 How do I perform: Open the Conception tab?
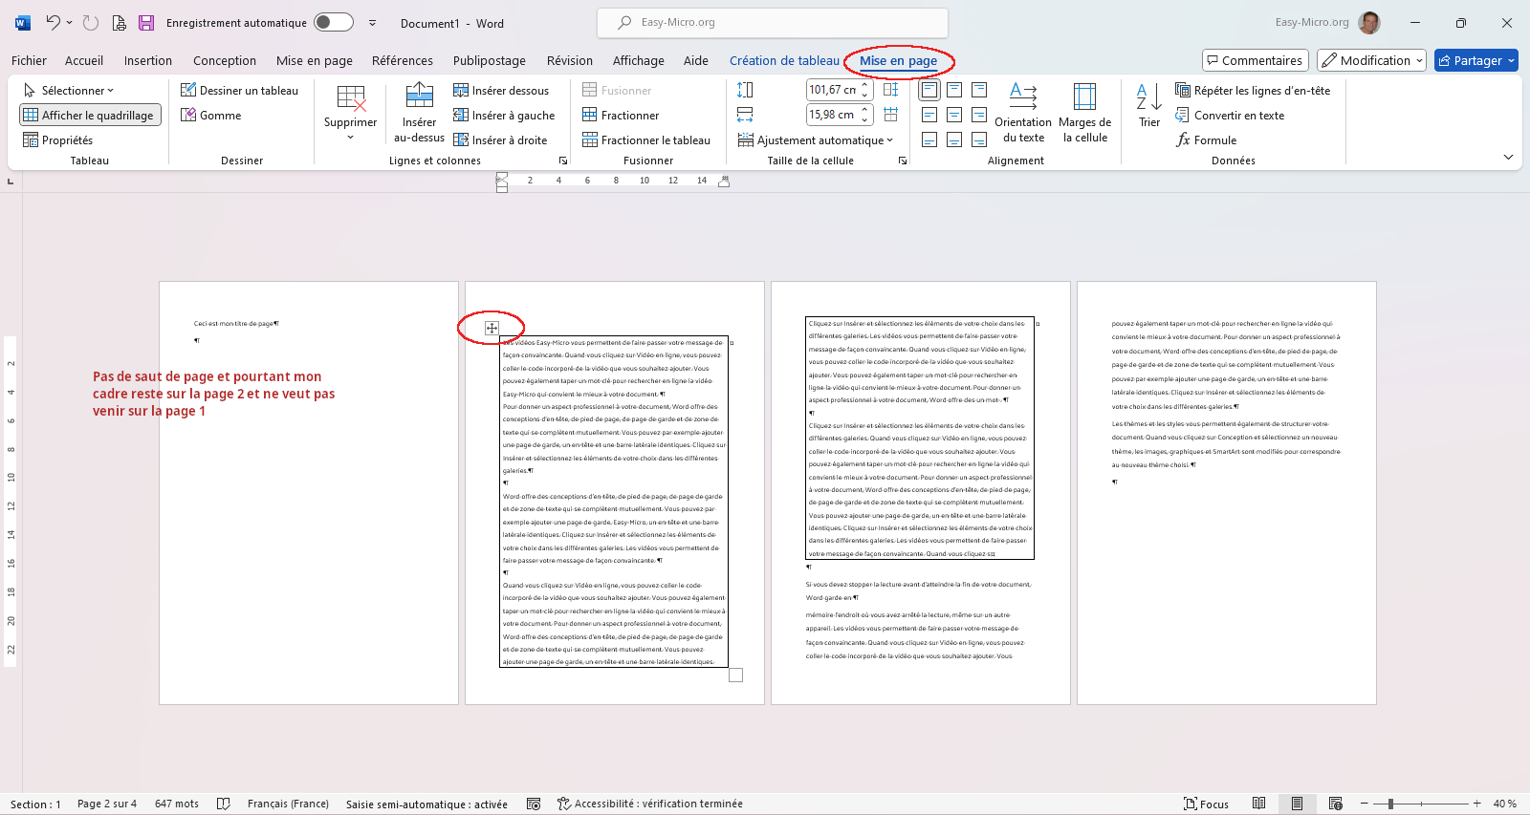225,60
